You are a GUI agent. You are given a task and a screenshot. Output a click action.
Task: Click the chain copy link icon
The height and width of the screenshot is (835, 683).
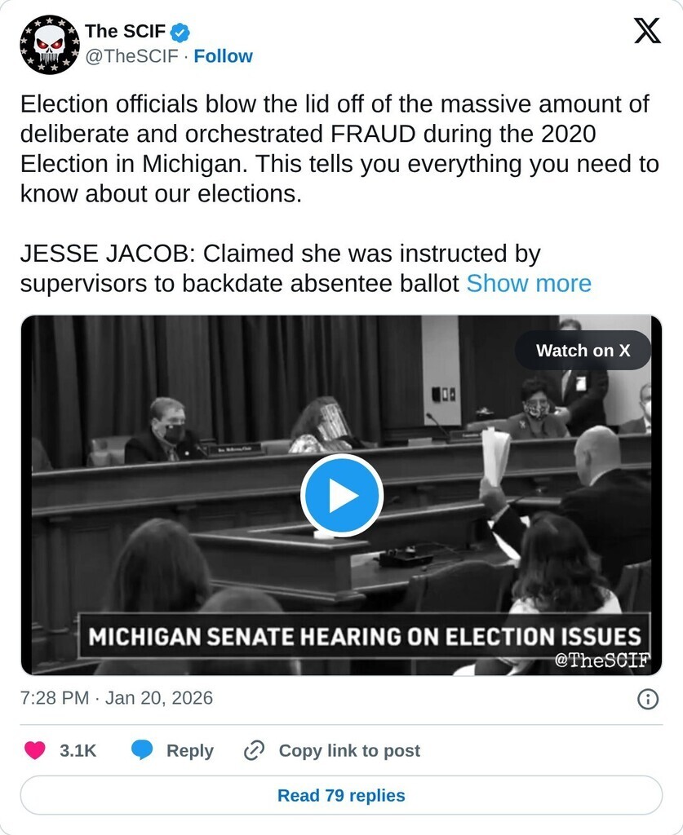point(255,750)
